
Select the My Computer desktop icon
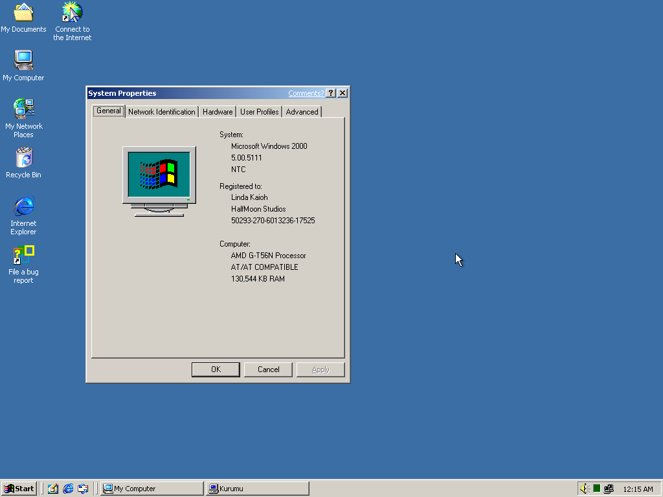[x=23, y=66]
